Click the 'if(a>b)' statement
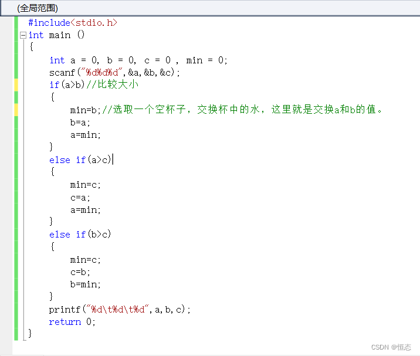This screenshot has width=420, height=356. 67,84
